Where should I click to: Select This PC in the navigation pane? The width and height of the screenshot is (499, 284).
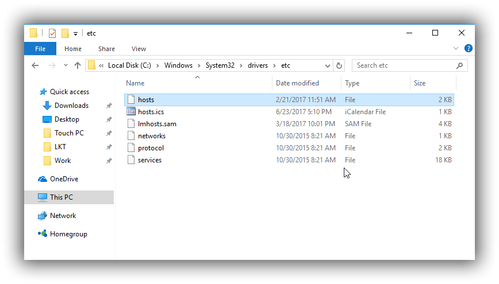(69, 197)
